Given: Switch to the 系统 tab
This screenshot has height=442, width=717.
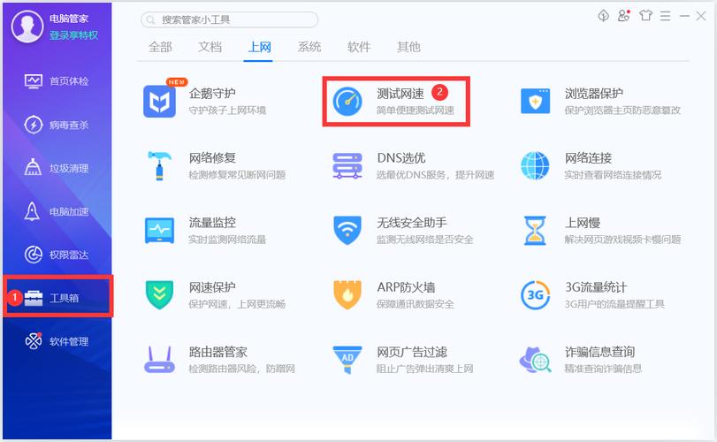Looking at the screenshot, I should 309,47.
